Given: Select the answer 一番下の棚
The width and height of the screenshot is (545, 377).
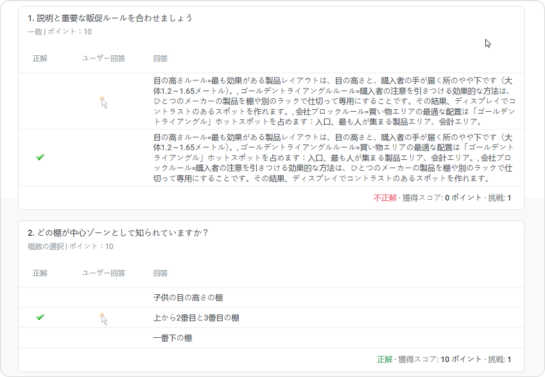Looking at the screenshot, I should 173,338.
